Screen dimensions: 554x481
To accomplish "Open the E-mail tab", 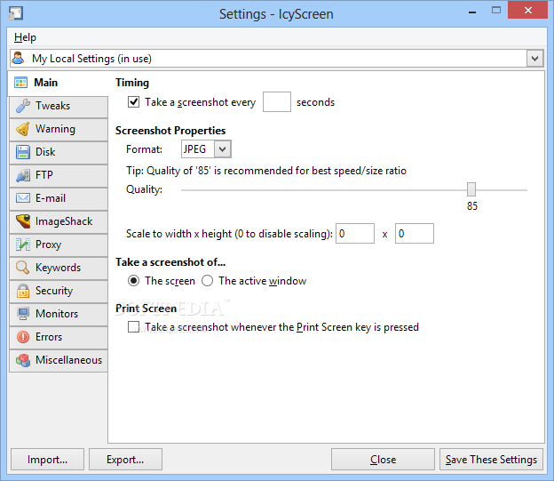I will [59, 198].
